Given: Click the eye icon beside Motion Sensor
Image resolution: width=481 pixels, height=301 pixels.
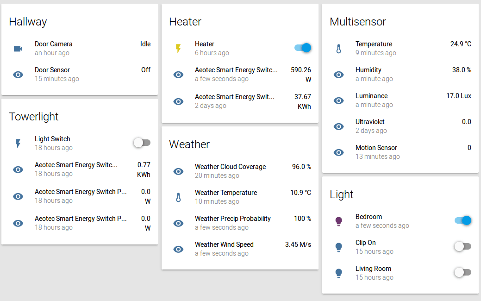Looking at the screenshot, I should point(339,152).
